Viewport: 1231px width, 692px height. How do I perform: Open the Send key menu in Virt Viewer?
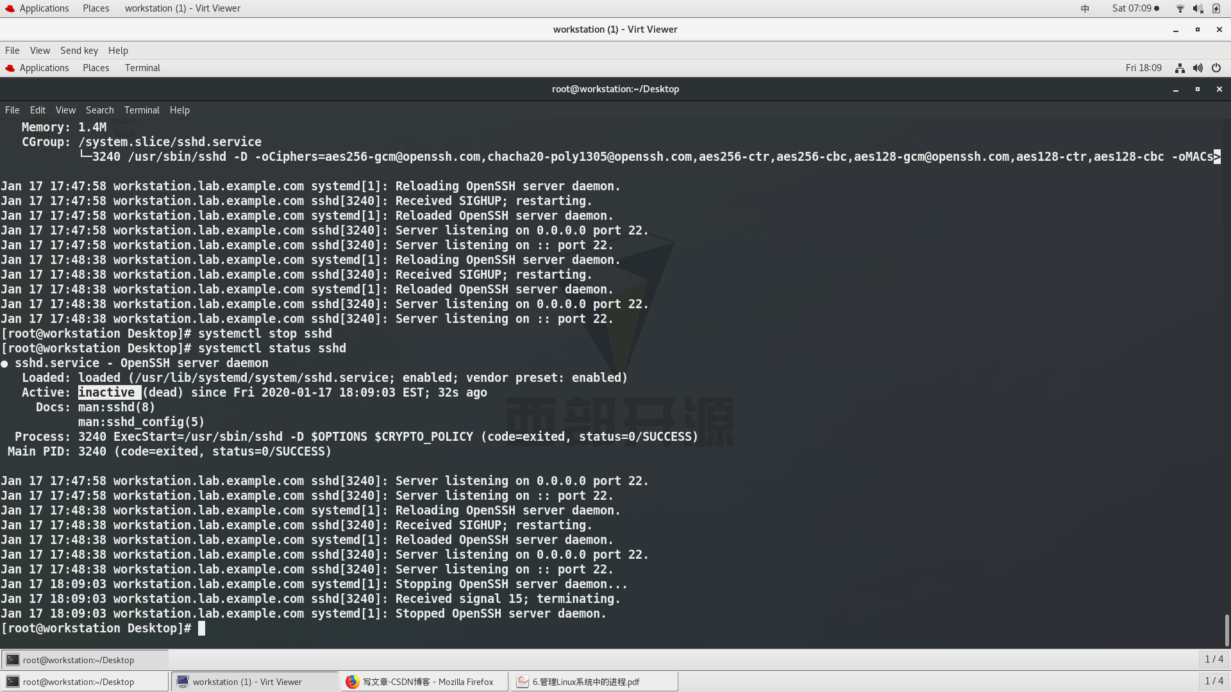(79, 51)
